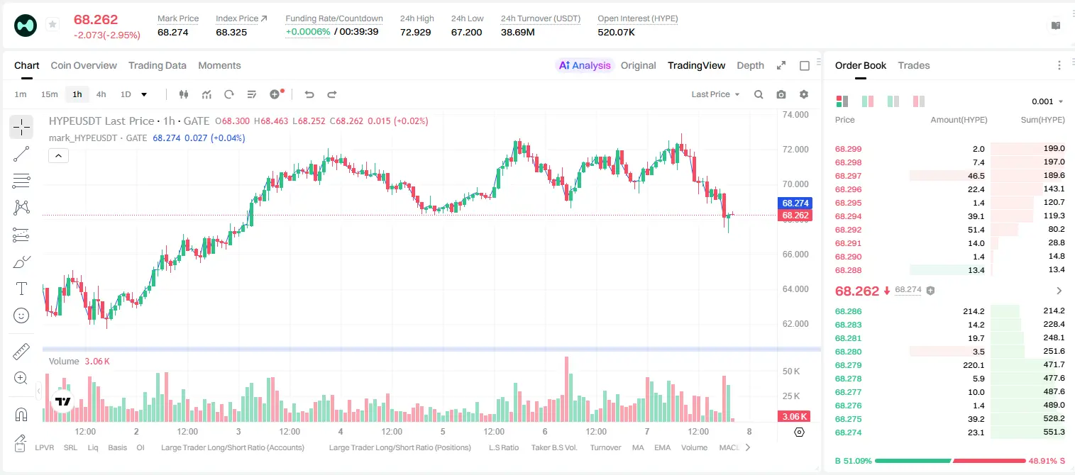
Task: Open the chart symbol search icon
Action: [x=759, y=94]
